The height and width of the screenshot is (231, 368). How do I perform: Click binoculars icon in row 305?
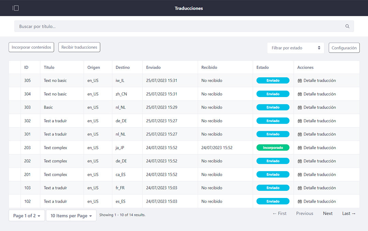click(300, 80)
